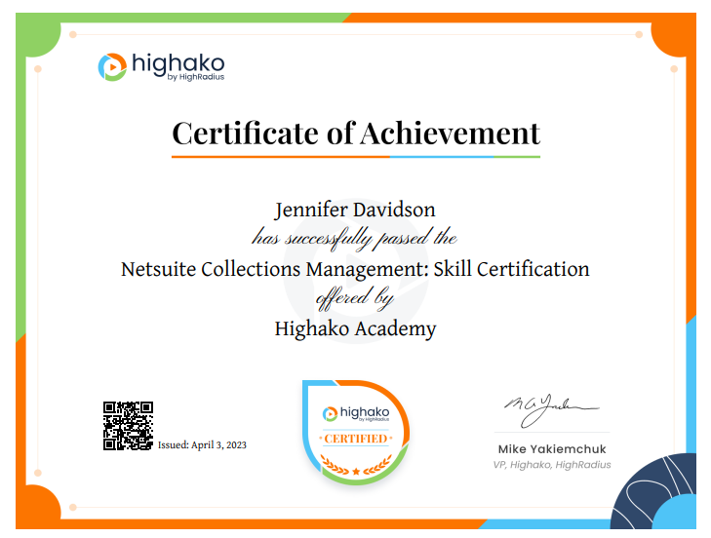This screenshot has height=538, width=711.
Task: Click 'by HighRadius' under the top logo
Action: (196, 77)
